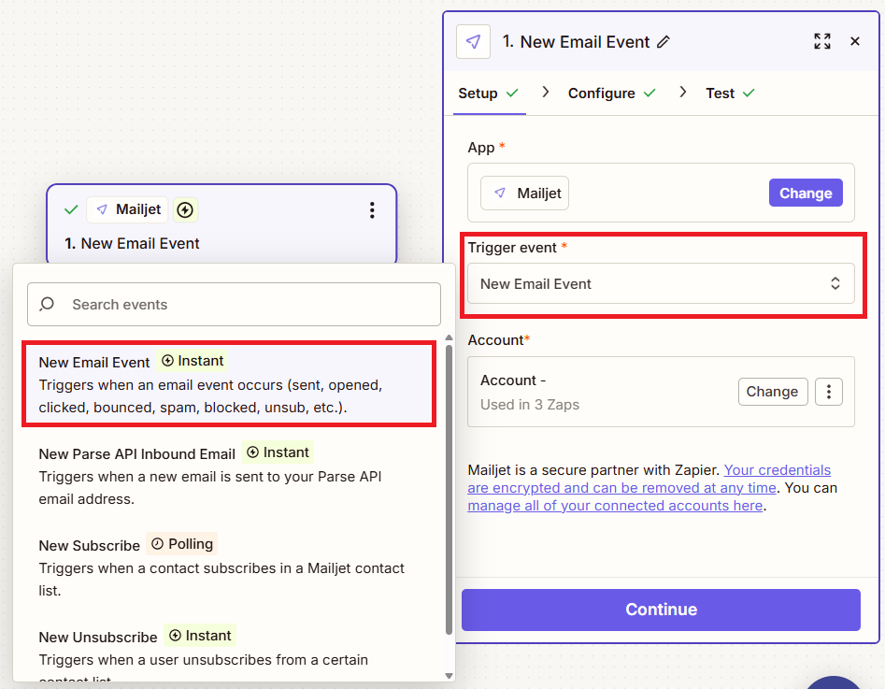Viewport: 885px width, 689px height.
Task: Click the Mailjet paper plane icon in panel header
Action: [x=473, y=41]
